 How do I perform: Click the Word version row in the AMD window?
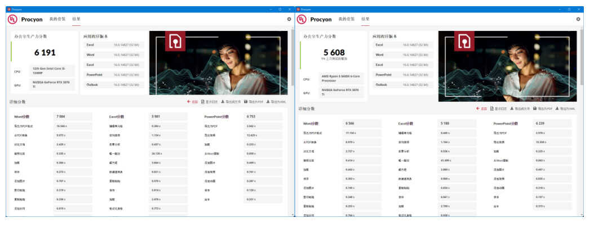403,55
